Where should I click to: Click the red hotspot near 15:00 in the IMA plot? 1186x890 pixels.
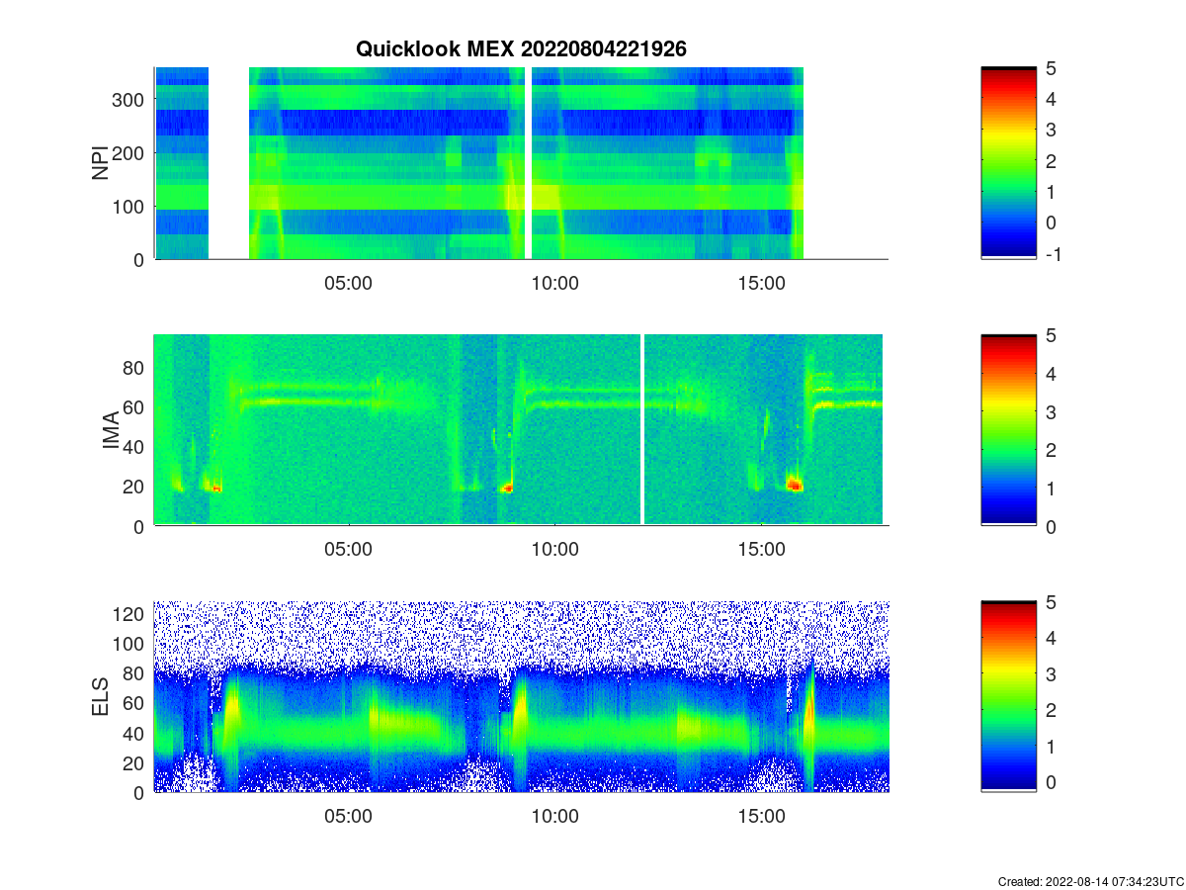795,485
